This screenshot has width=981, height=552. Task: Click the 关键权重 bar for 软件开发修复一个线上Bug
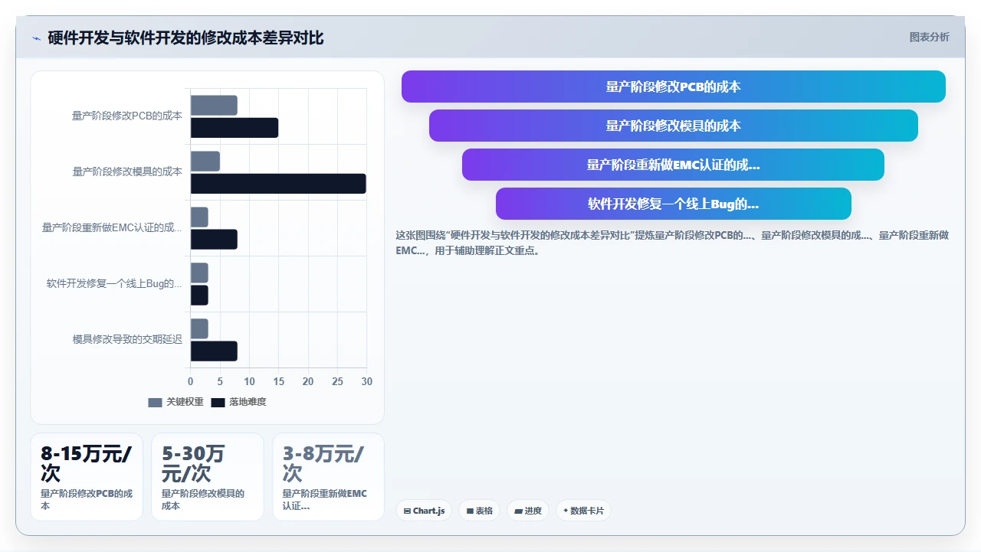pyautogui.click(x=199, y=273)
